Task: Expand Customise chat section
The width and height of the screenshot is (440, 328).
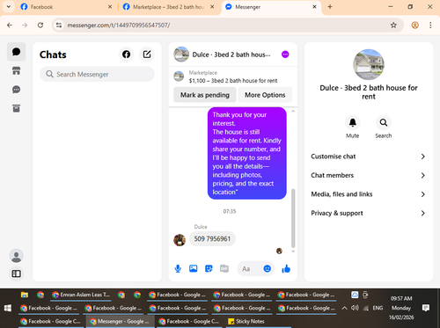Action: coord(369,157)
